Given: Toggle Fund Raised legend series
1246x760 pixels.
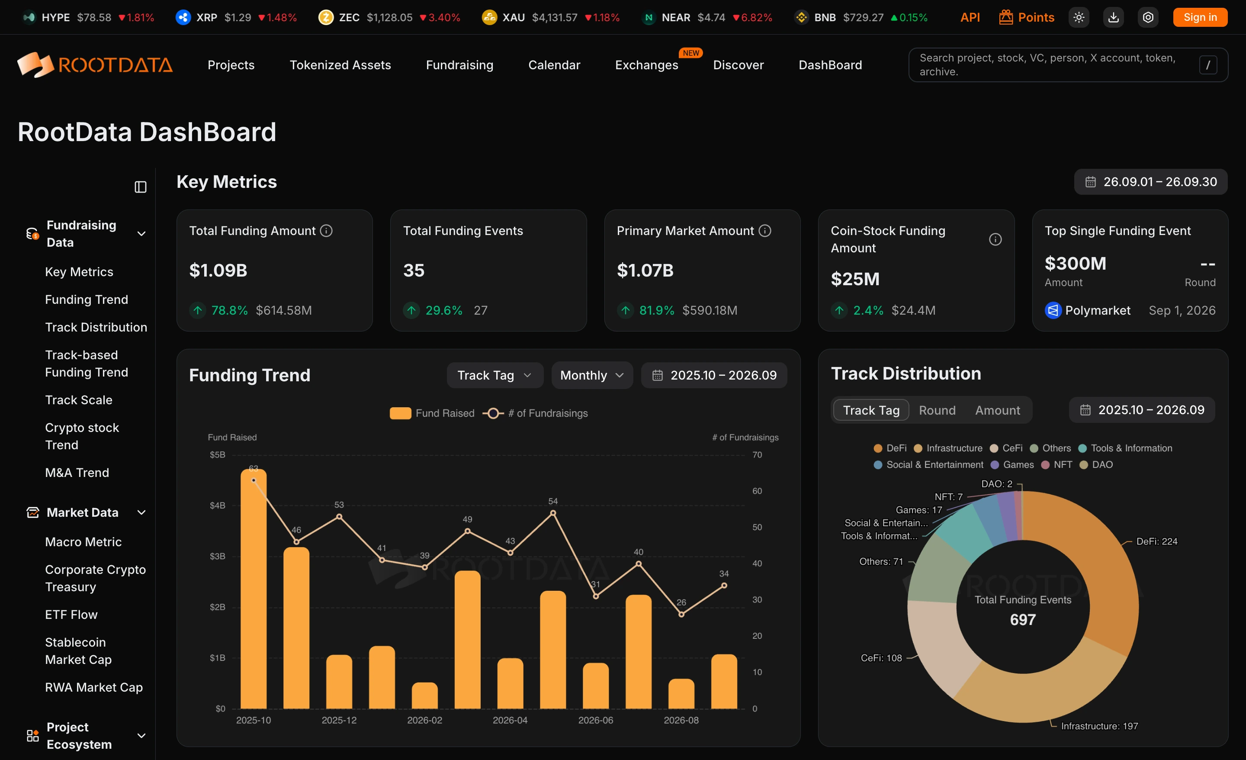Looking at the screenshot, I should (x=432, y=413).
